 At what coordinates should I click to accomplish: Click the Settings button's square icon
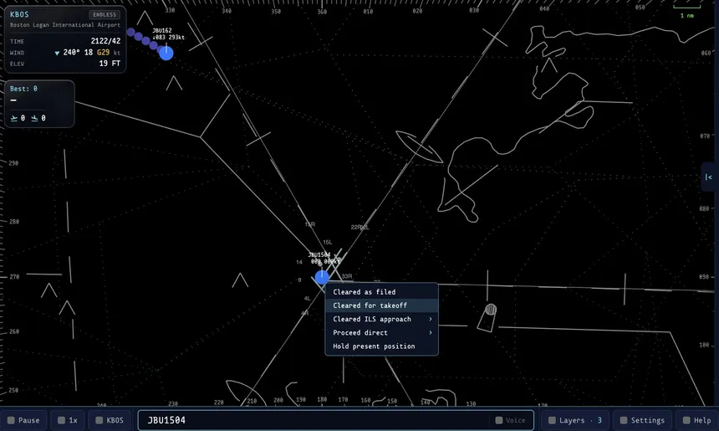[624, 420]
